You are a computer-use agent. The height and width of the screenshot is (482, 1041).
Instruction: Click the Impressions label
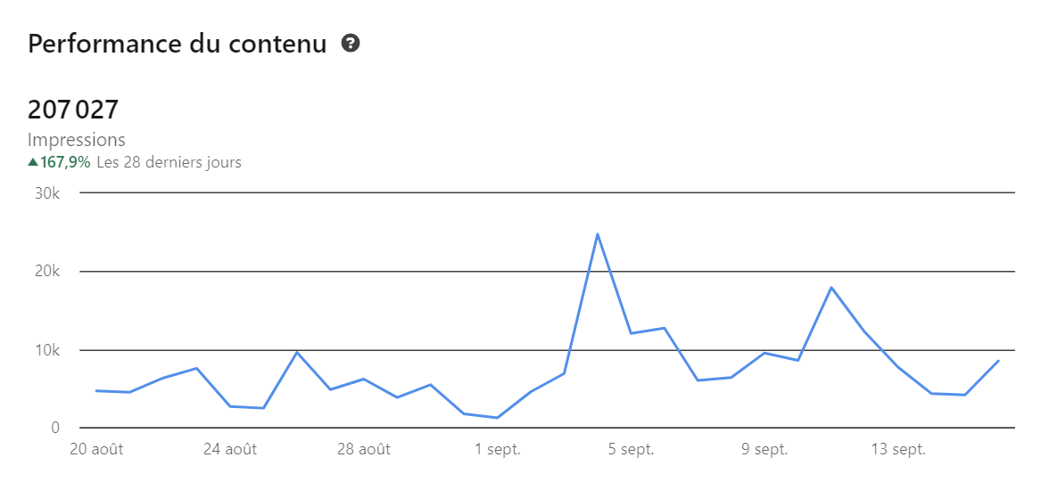pos(77,140)
